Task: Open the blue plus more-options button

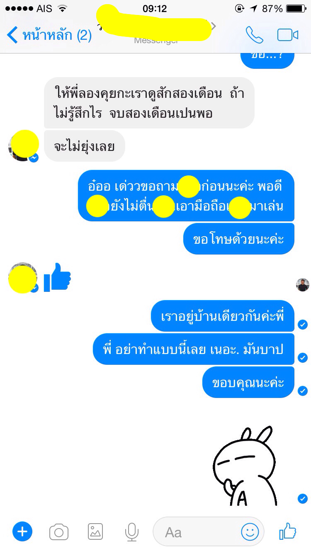Action: (x=22, y=531)
